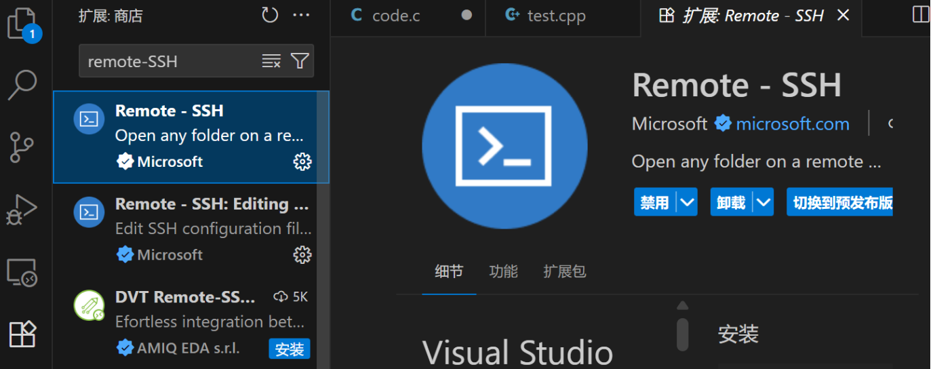
Task: Open Remote Explorer view
Action: coord(22,272)
